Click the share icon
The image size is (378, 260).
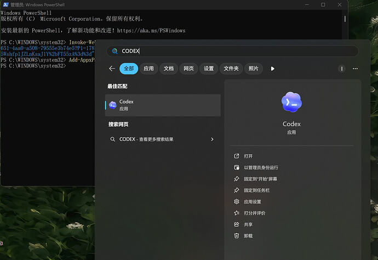coord(237,224)
